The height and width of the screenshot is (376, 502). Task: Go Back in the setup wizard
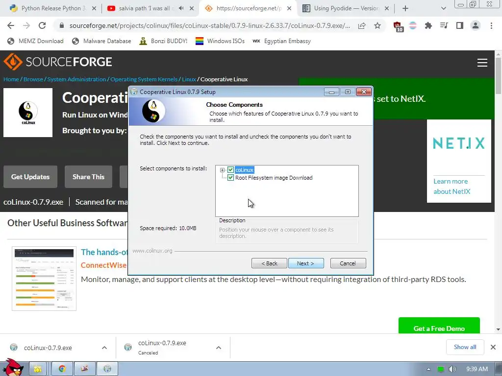point(269,263)
